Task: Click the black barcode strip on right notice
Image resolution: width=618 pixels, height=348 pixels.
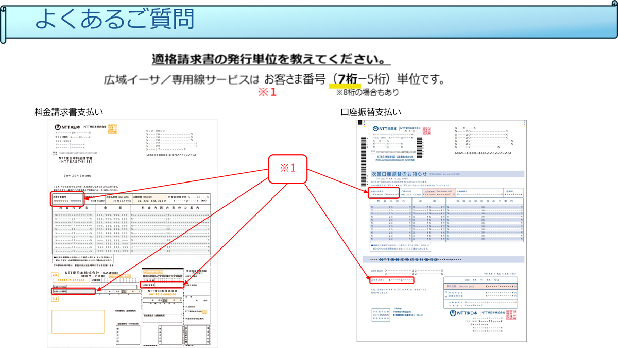Action: pyautogui.click(x=422, y=144)
